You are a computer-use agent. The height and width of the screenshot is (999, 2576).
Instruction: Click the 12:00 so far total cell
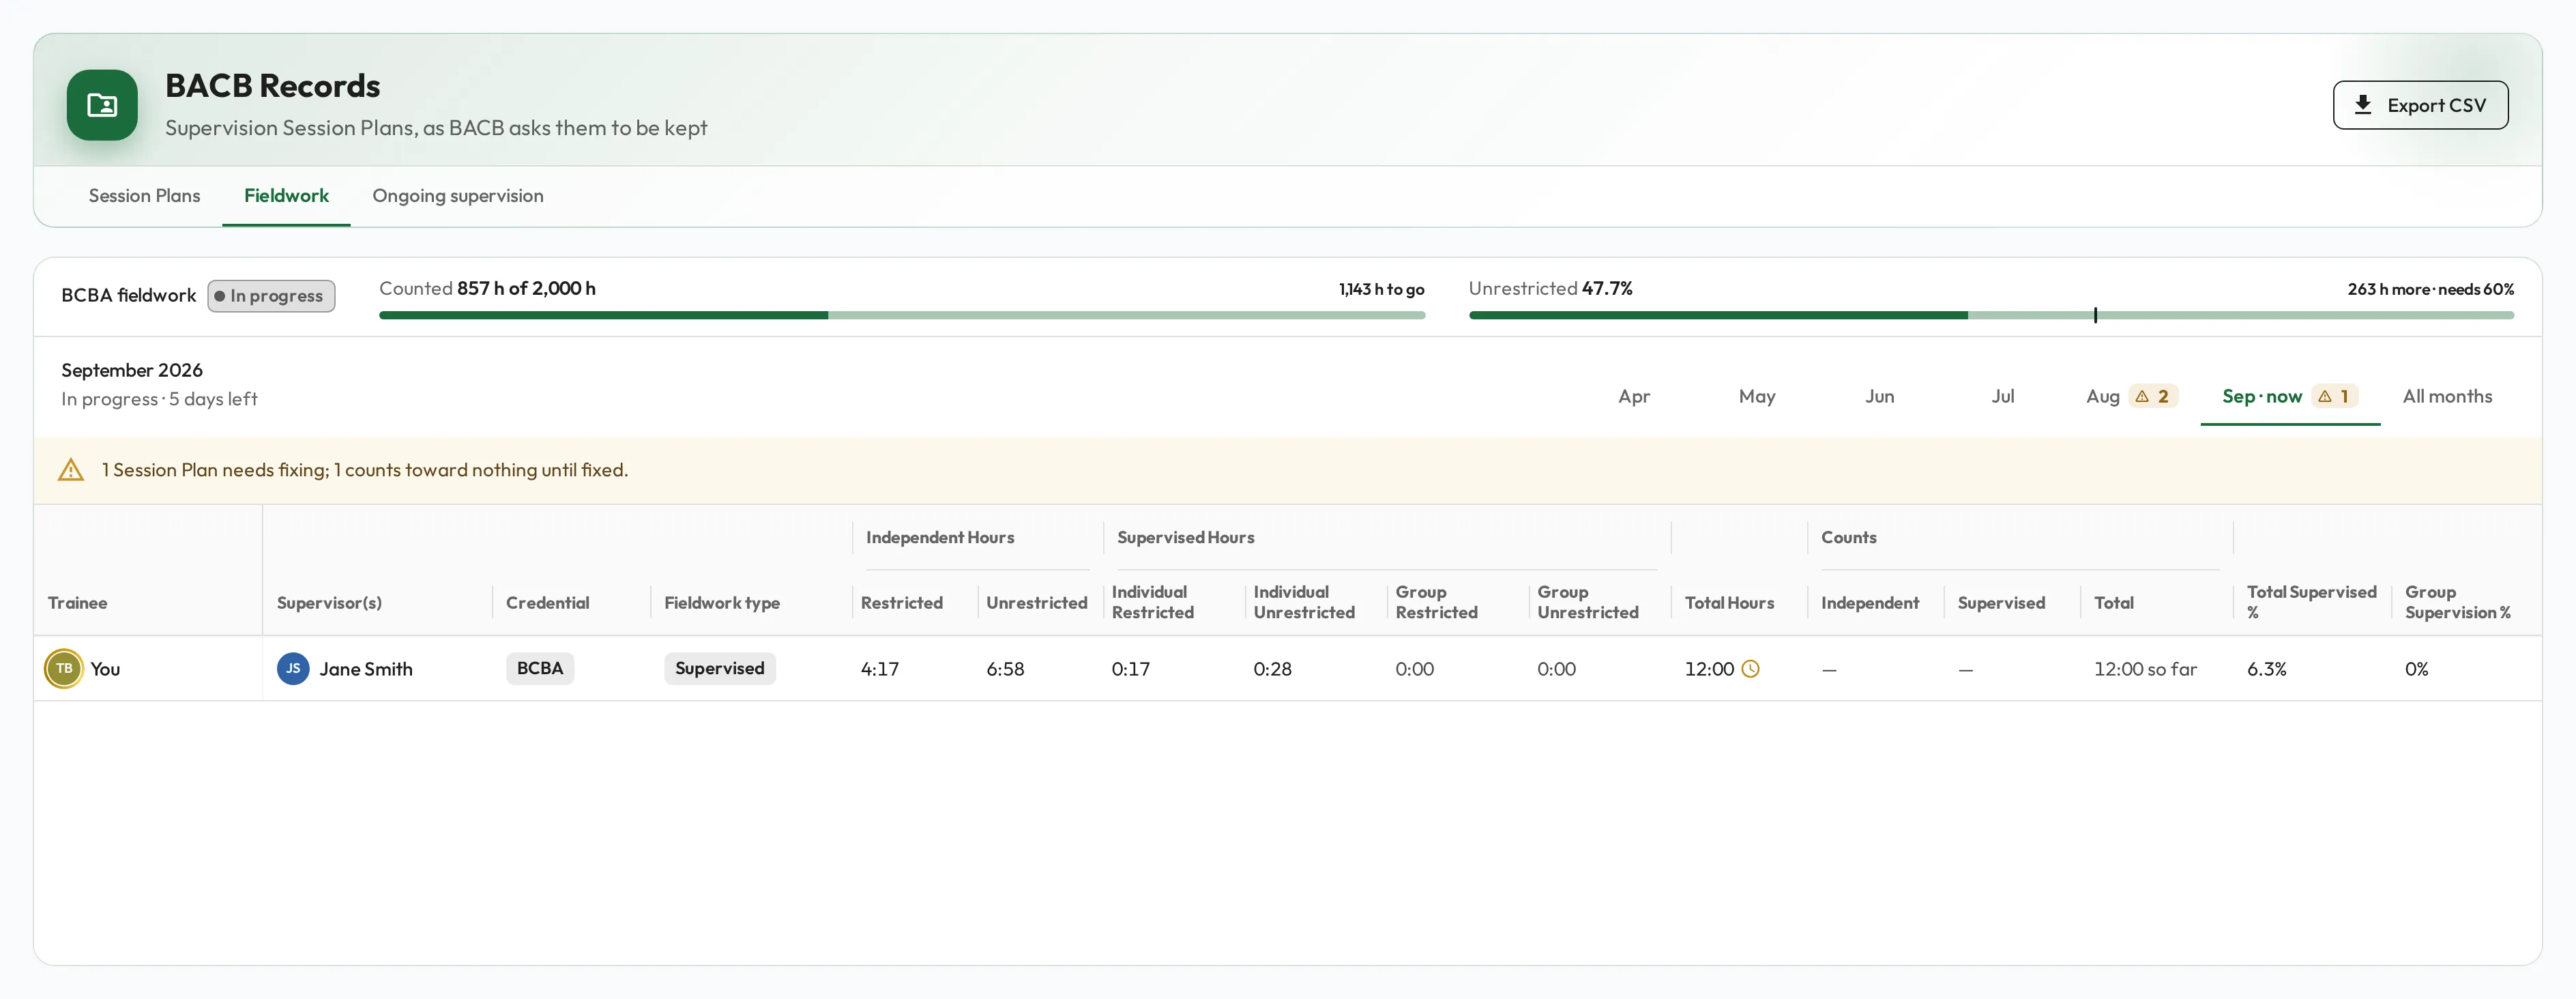2145,669
